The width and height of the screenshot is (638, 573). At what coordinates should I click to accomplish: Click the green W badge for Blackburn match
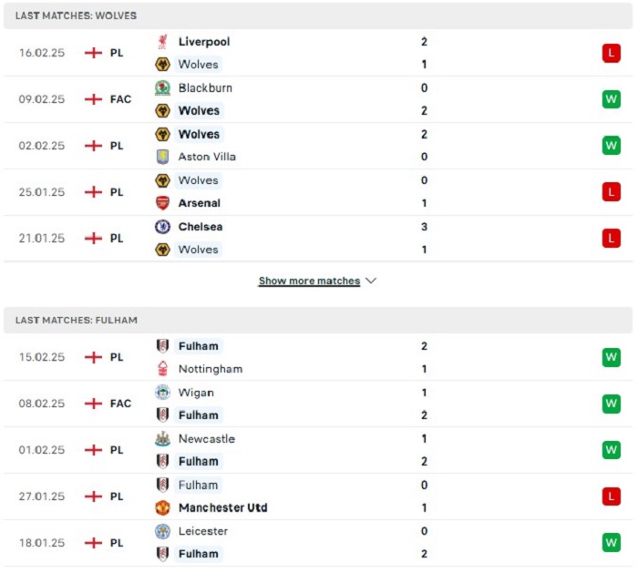[x=612, y=99]
